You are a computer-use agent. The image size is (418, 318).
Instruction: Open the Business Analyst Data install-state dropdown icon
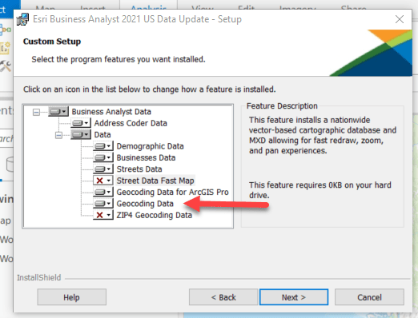[x=58, y=111]
